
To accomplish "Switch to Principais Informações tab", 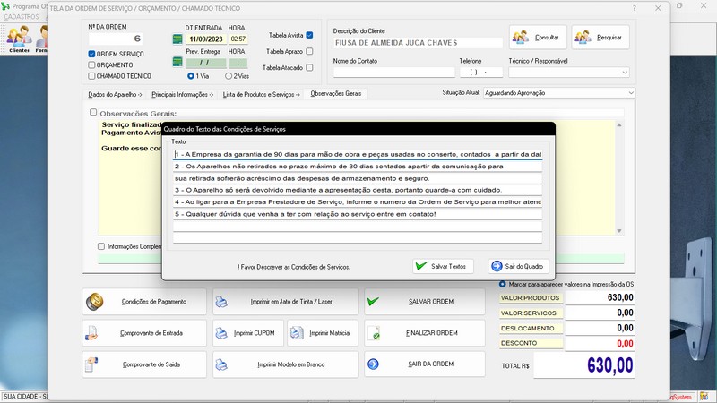I will (x=183, y=94).
